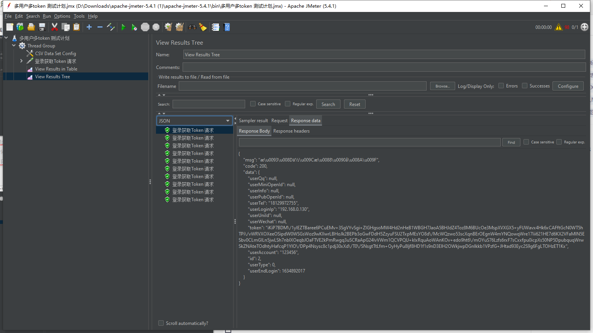The width and height of the screenshot is (593, 333).
Task: Select CSV Data Set Config in tree
Action: point(56,54)
